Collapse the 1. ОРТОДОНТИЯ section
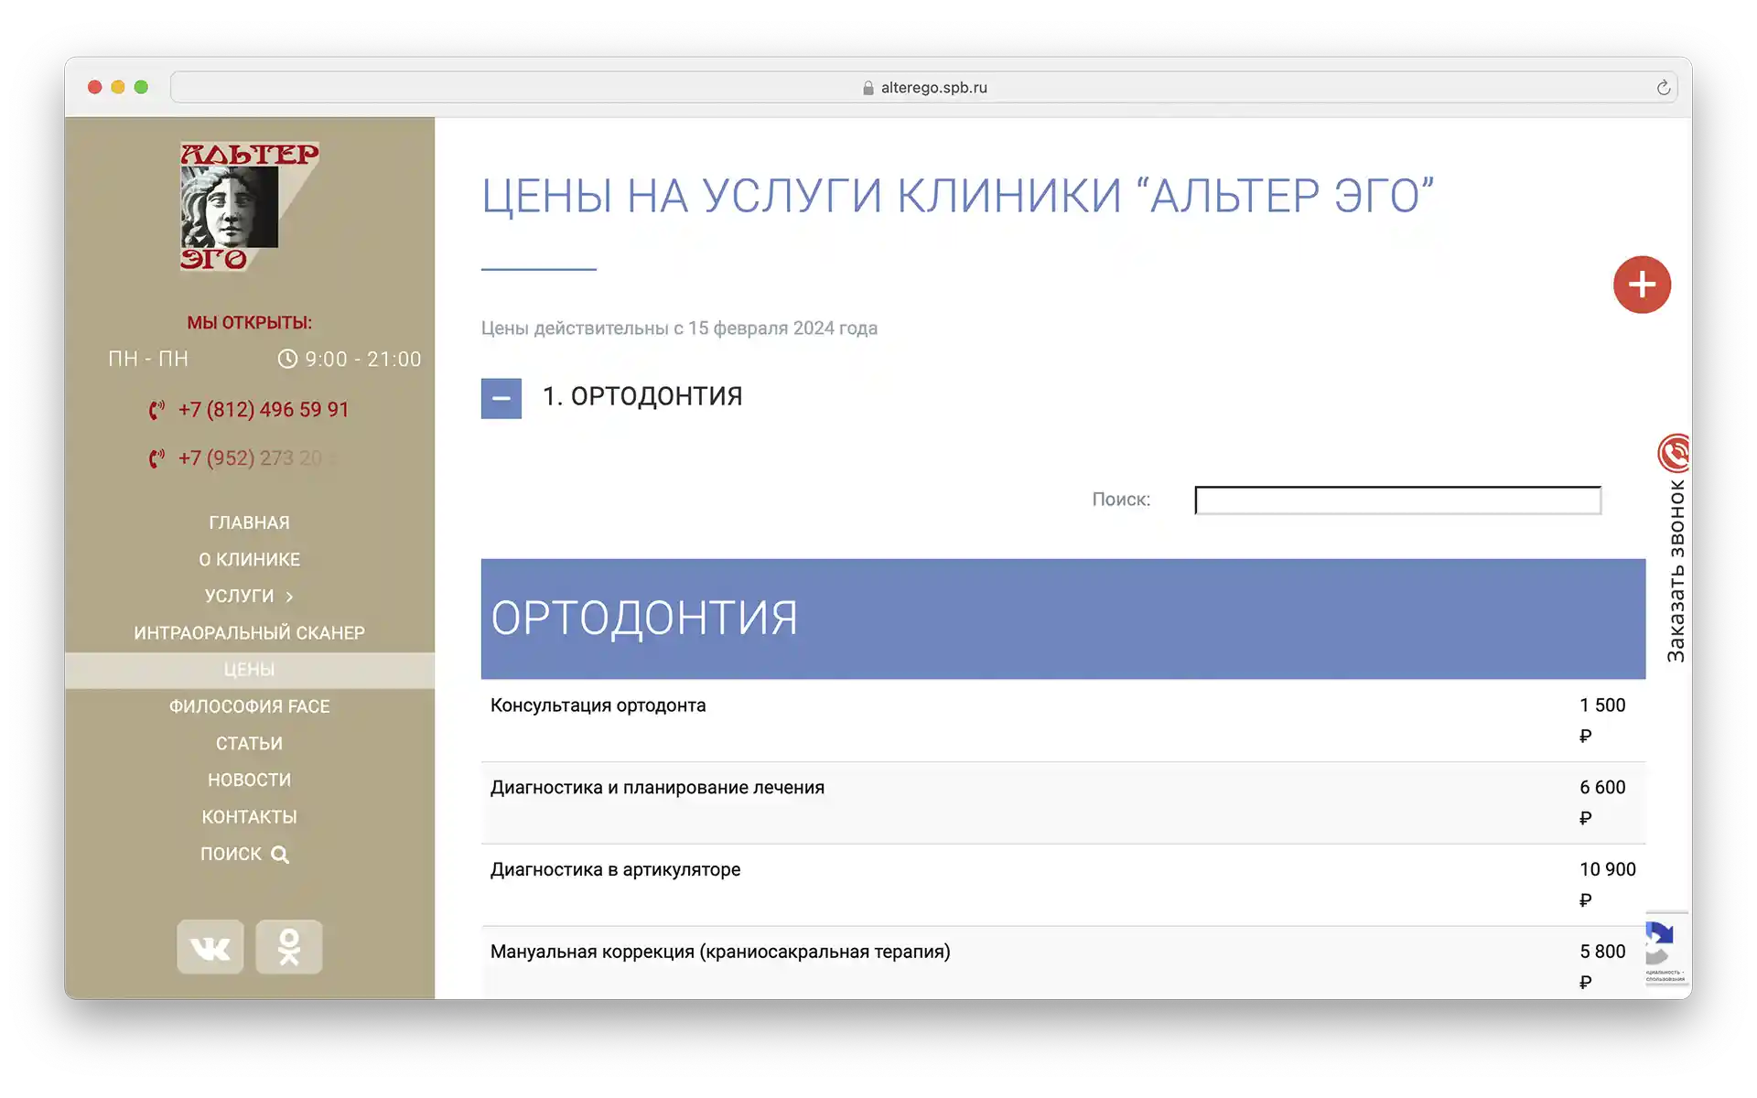 point(501,399)
